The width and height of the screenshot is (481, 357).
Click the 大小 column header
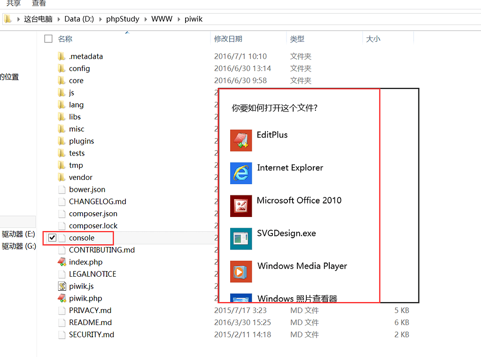(x=373, y=38)
